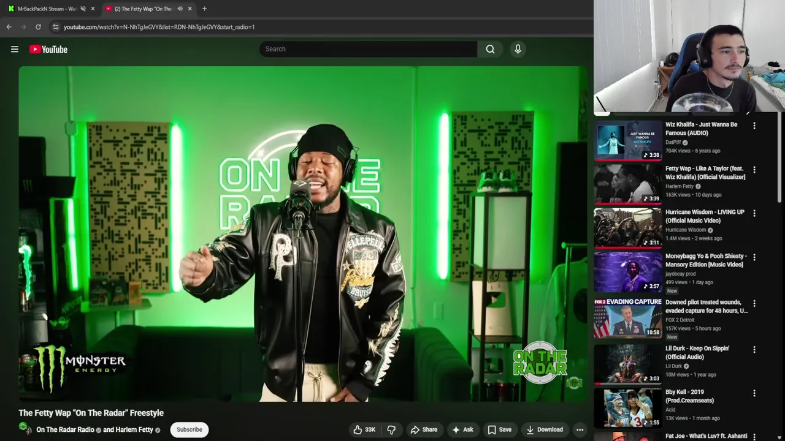This screenshot has width=785, height=441.
Task: Open title Wiz Khalifa - Just Wanna Be Famous
Action: pyautogui.click(x=702, y=129)
